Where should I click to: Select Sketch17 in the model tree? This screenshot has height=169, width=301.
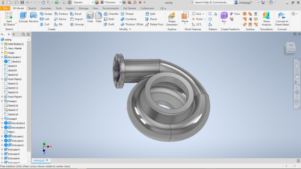[x=13, y=110]
